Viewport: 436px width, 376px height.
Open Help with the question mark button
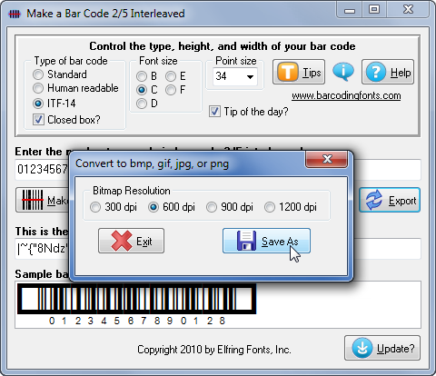click(x=388, y=72)
